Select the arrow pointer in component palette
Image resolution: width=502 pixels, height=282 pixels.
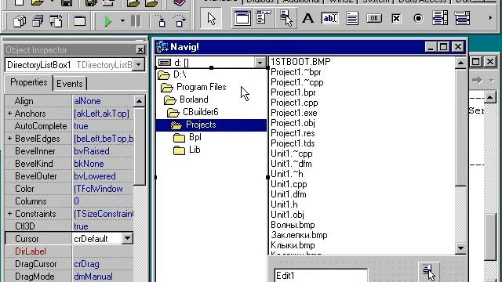point(211,19)
